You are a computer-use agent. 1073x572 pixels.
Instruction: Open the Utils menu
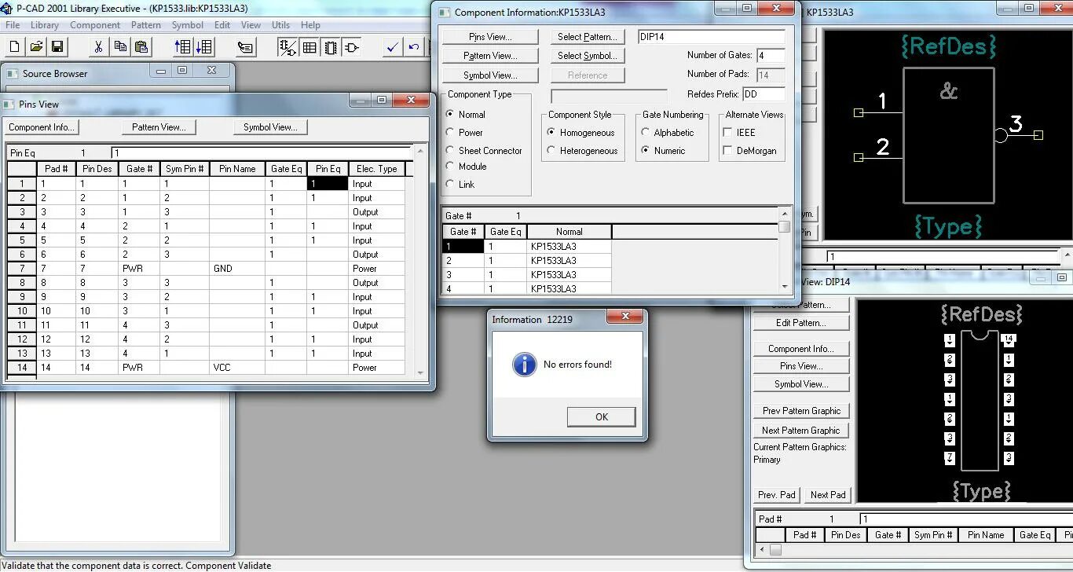pos(280,25)
